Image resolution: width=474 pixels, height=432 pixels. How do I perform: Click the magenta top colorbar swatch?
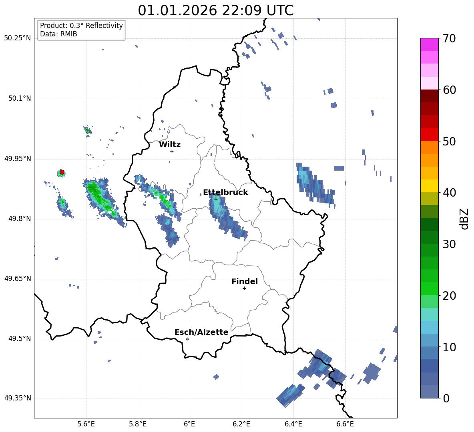tap(429, 44)
